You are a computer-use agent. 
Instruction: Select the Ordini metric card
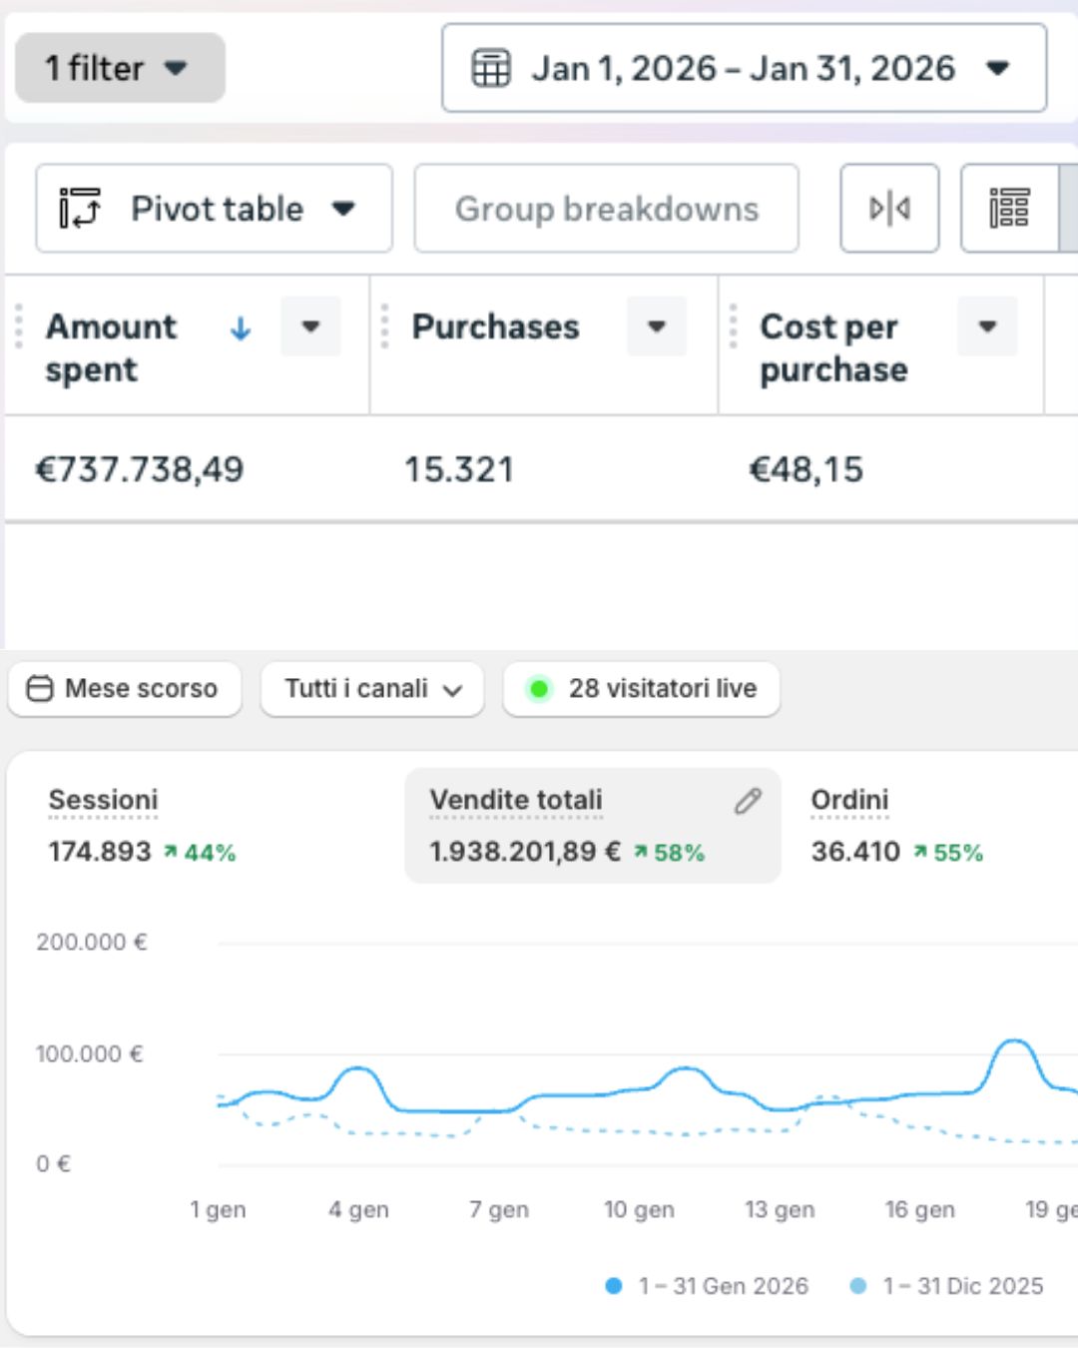click(896, 826)
